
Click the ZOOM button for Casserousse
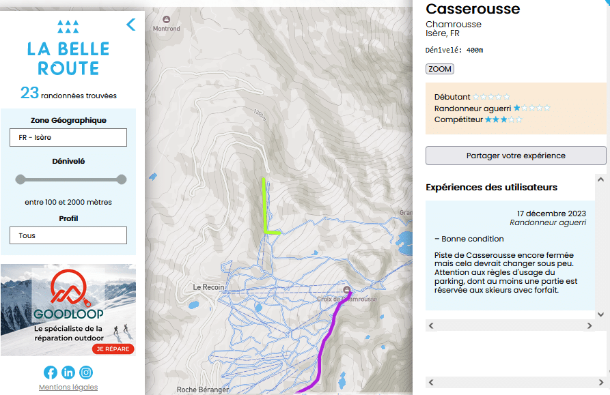click(440, 69)
